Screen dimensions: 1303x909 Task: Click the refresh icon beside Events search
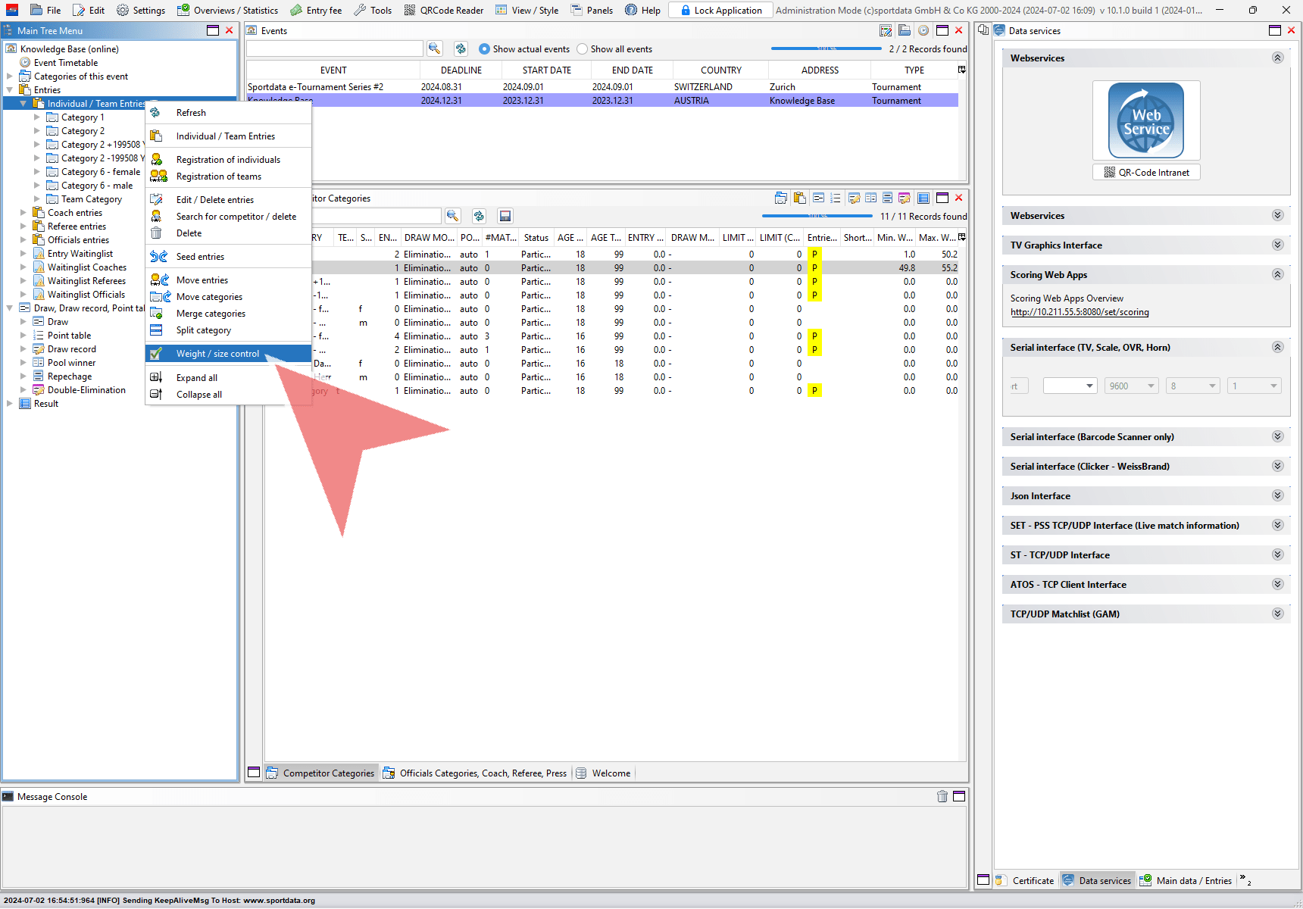pos(461,48)
